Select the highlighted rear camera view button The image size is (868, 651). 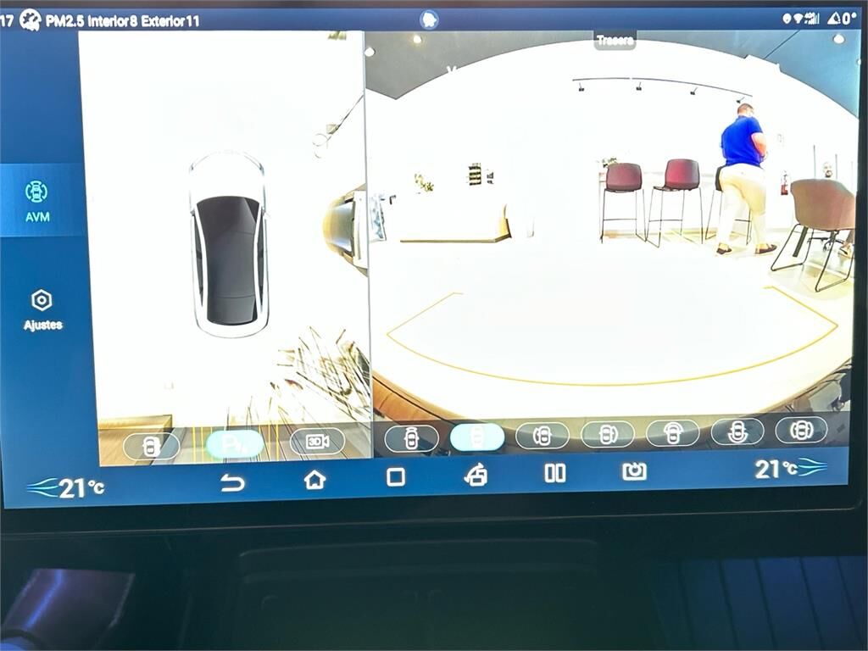tap(476, 437)
